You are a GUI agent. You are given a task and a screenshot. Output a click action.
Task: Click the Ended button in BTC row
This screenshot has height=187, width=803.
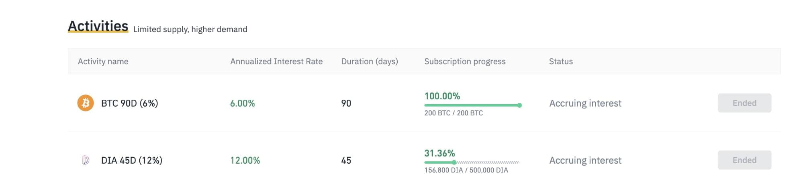pos(744,103)
